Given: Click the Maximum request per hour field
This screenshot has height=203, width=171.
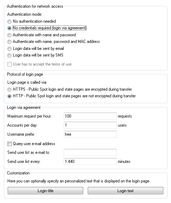Looking at the screenshot, I should [x=90, y=116].
